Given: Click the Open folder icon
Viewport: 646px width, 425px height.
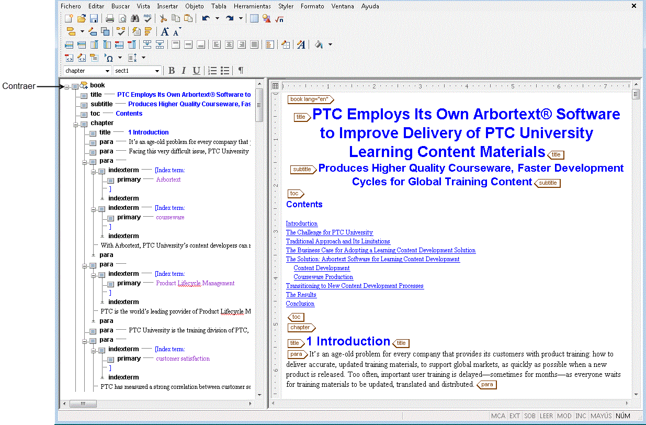Looking at the screenshot, I should tap(82, 19).
